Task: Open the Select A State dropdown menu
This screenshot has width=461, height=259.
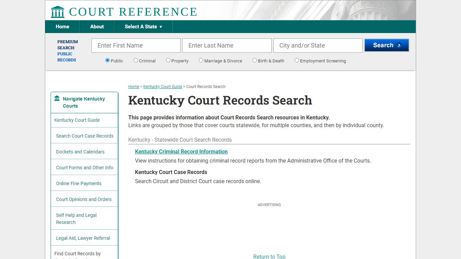Action: coord(143,27)
